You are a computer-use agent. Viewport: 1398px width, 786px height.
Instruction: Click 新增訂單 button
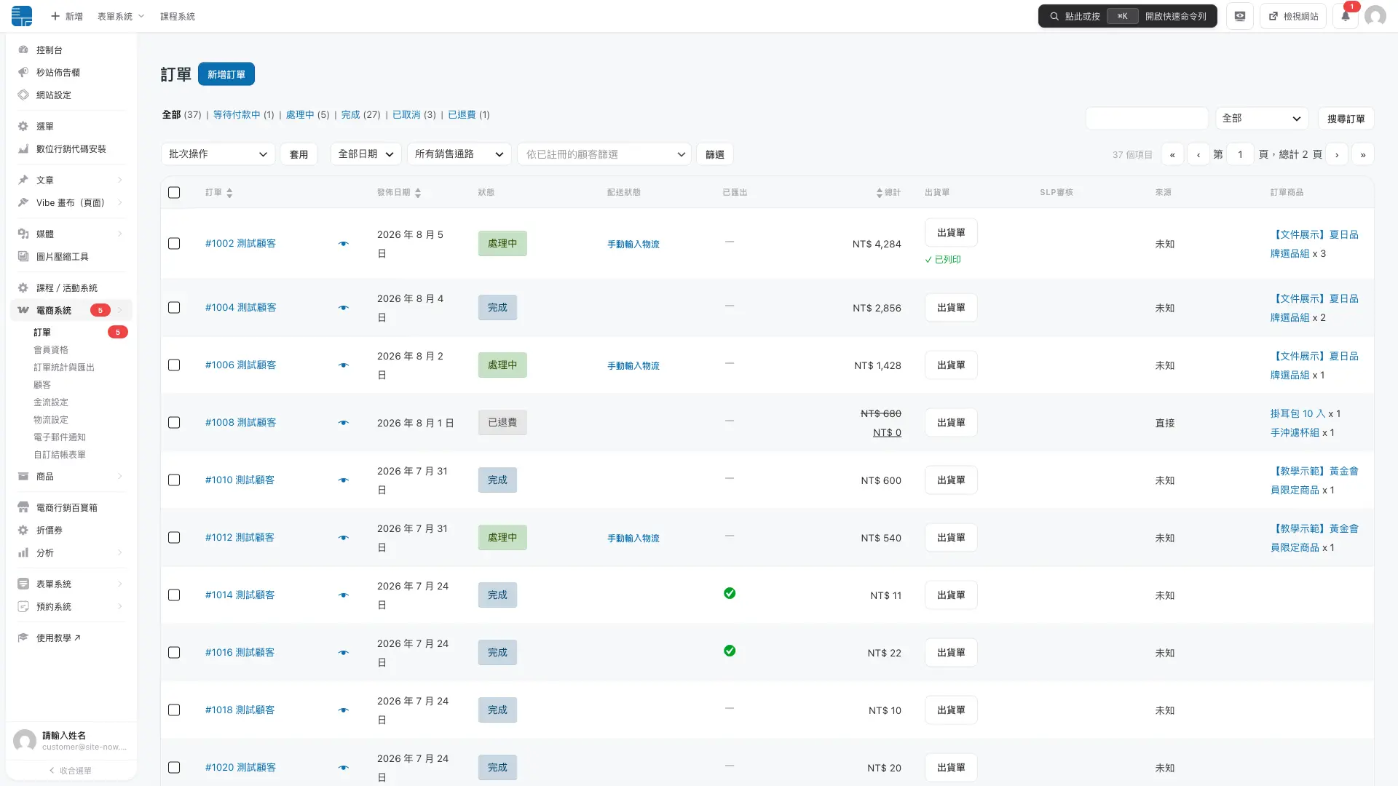pyautogui.click(x=226, y=74)
